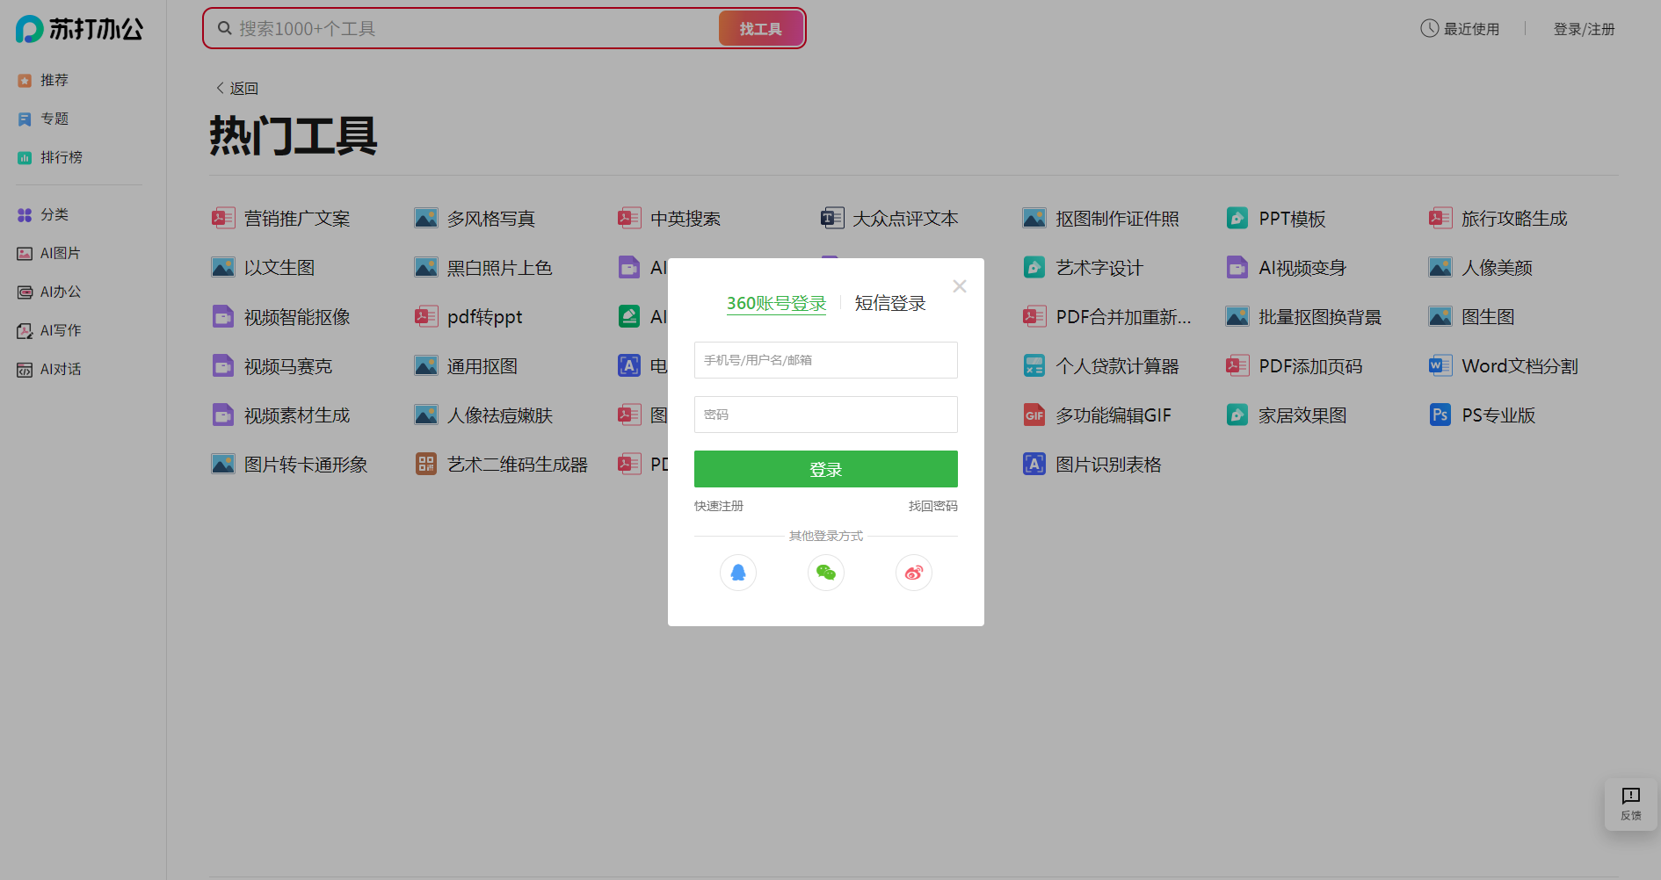The height and width of the screenshot is (880, 1661).
Task: Open the PS专业版 tool
Action: coord(1497,415)
